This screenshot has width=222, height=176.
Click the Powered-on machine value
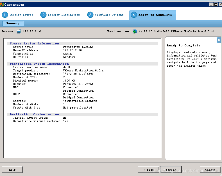[78, 47]
